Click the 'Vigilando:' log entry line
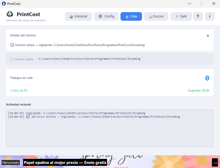The image size is (220, 168). coord(77,113)
